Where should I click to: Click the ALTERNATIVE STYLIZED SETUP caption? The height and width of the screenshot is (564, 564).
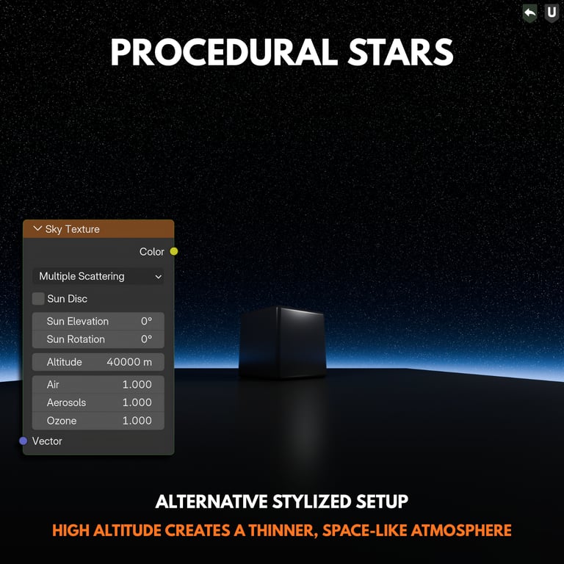point(282,502)
